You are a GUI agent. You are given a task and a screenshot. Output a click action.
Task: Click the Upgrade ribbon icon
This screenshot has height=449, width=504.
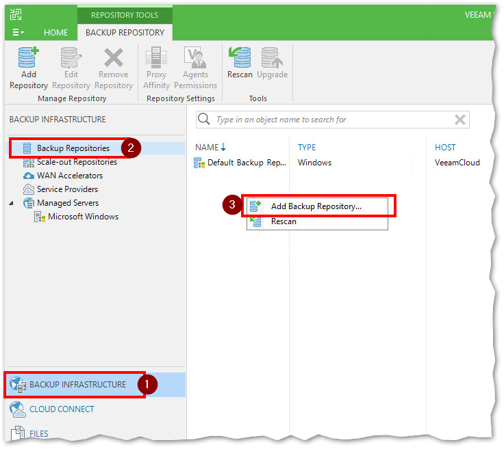[x=272, y=63]
